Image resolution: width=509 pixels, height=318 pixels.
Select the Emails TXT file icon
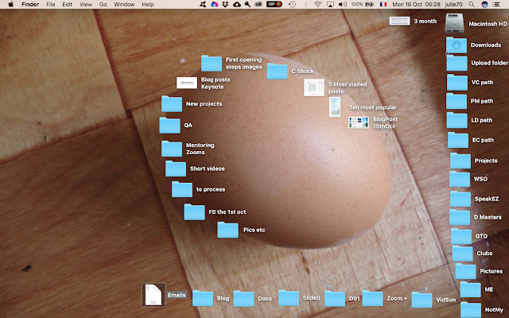point(153,295)
